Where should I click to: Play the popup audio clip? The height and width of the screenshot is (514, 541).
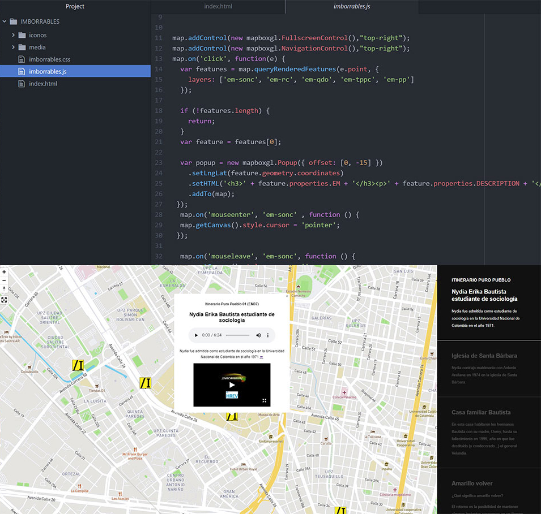197,335
